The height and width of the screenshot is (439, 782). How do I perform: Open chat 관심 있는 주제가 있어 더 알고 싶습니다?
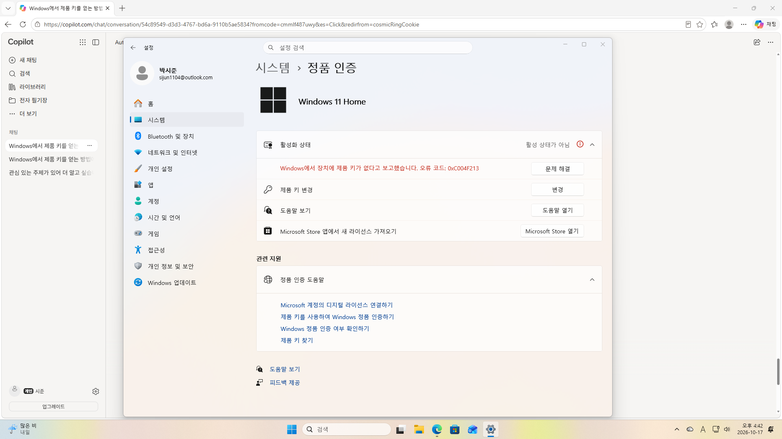(51, 172)
